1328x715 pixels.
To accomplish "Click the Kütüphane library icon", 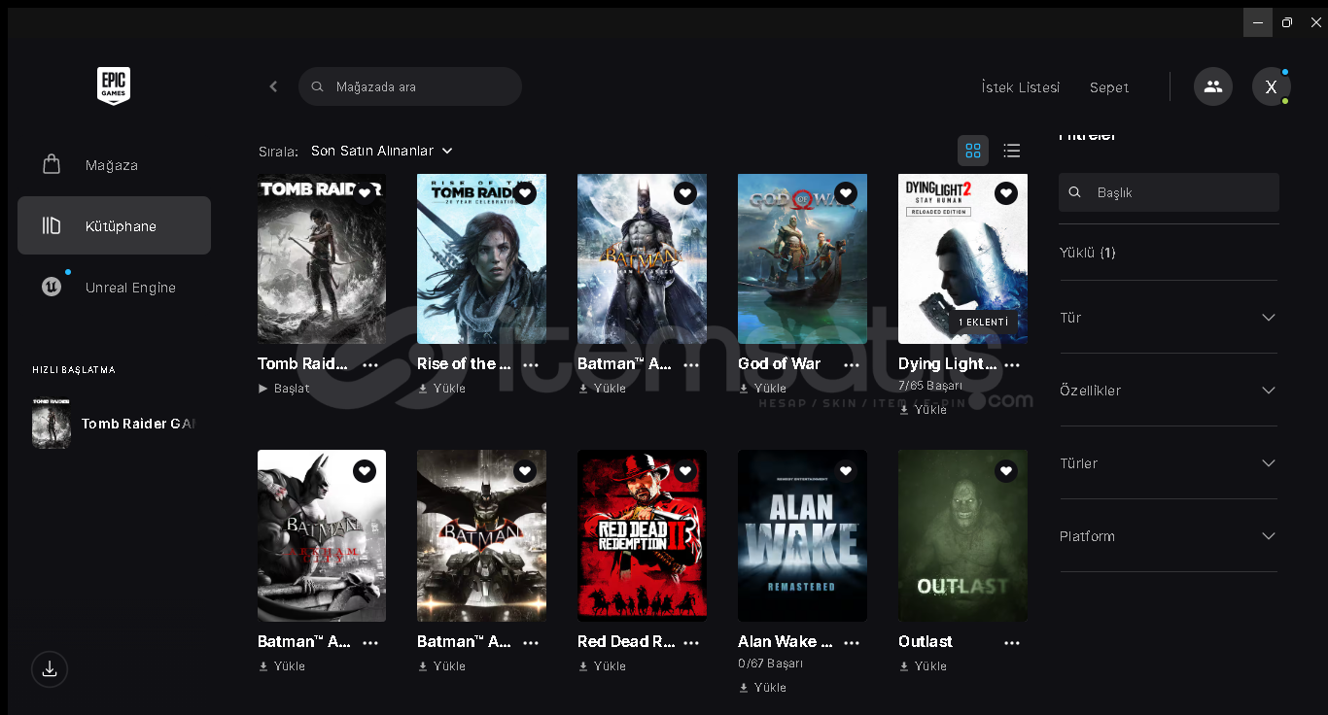I will click(52, 225).
